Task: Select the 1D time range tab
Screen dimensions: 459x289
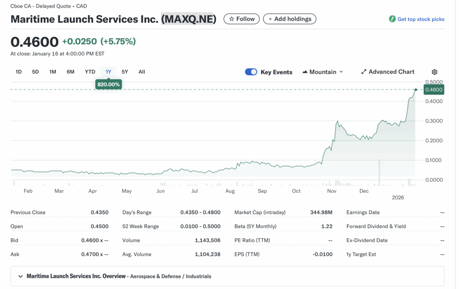Action: point(18,72)
